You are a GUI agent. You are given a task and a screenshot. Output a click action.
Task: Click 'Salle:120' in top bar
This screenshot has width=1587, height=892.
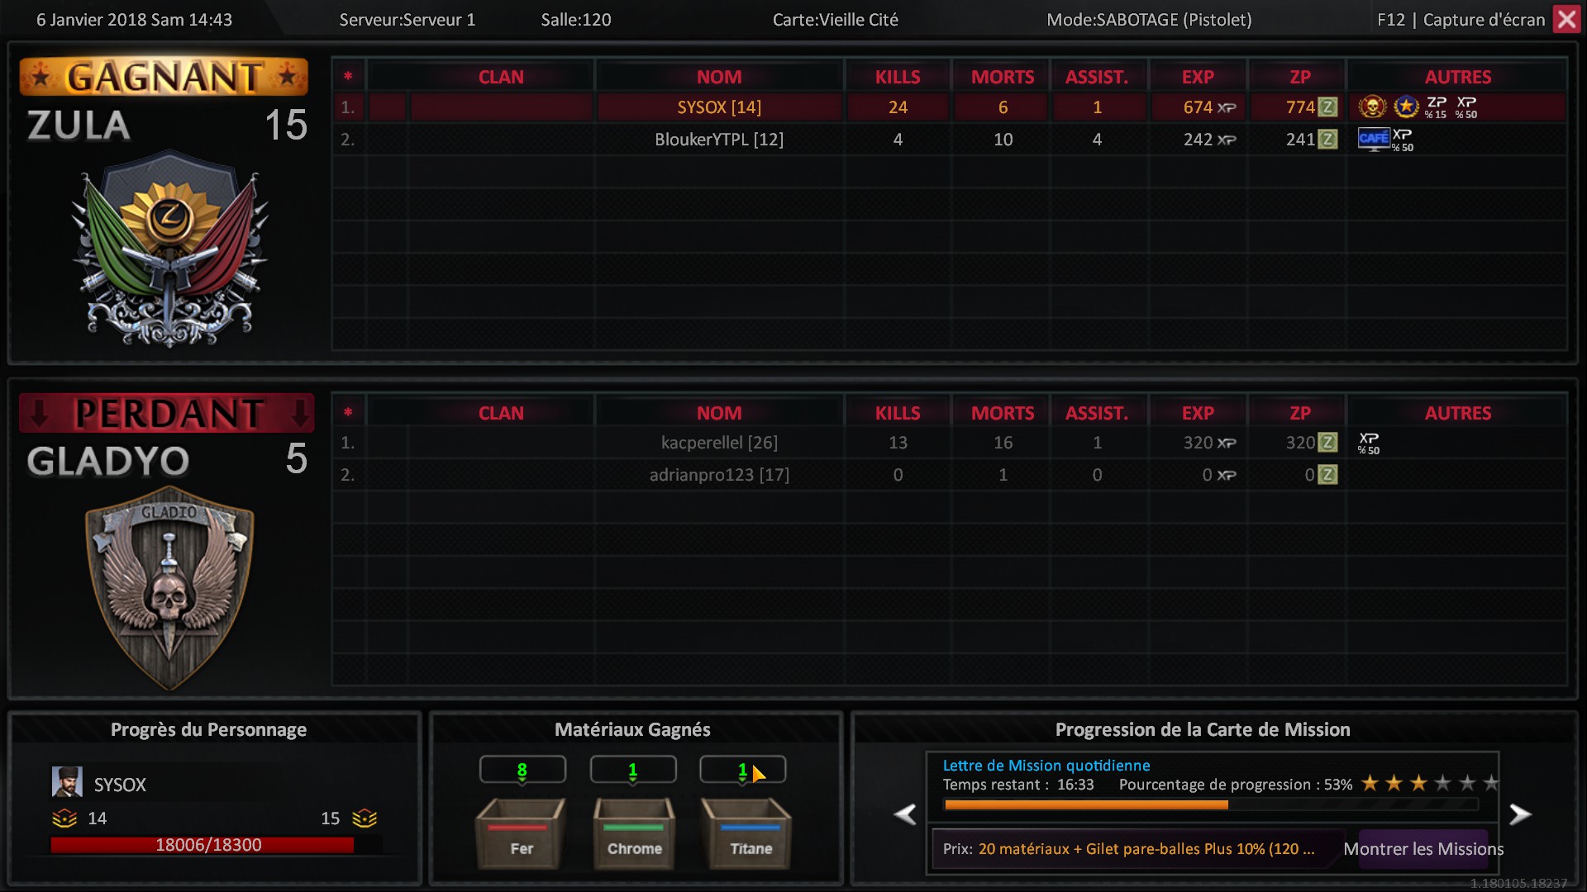576,20
